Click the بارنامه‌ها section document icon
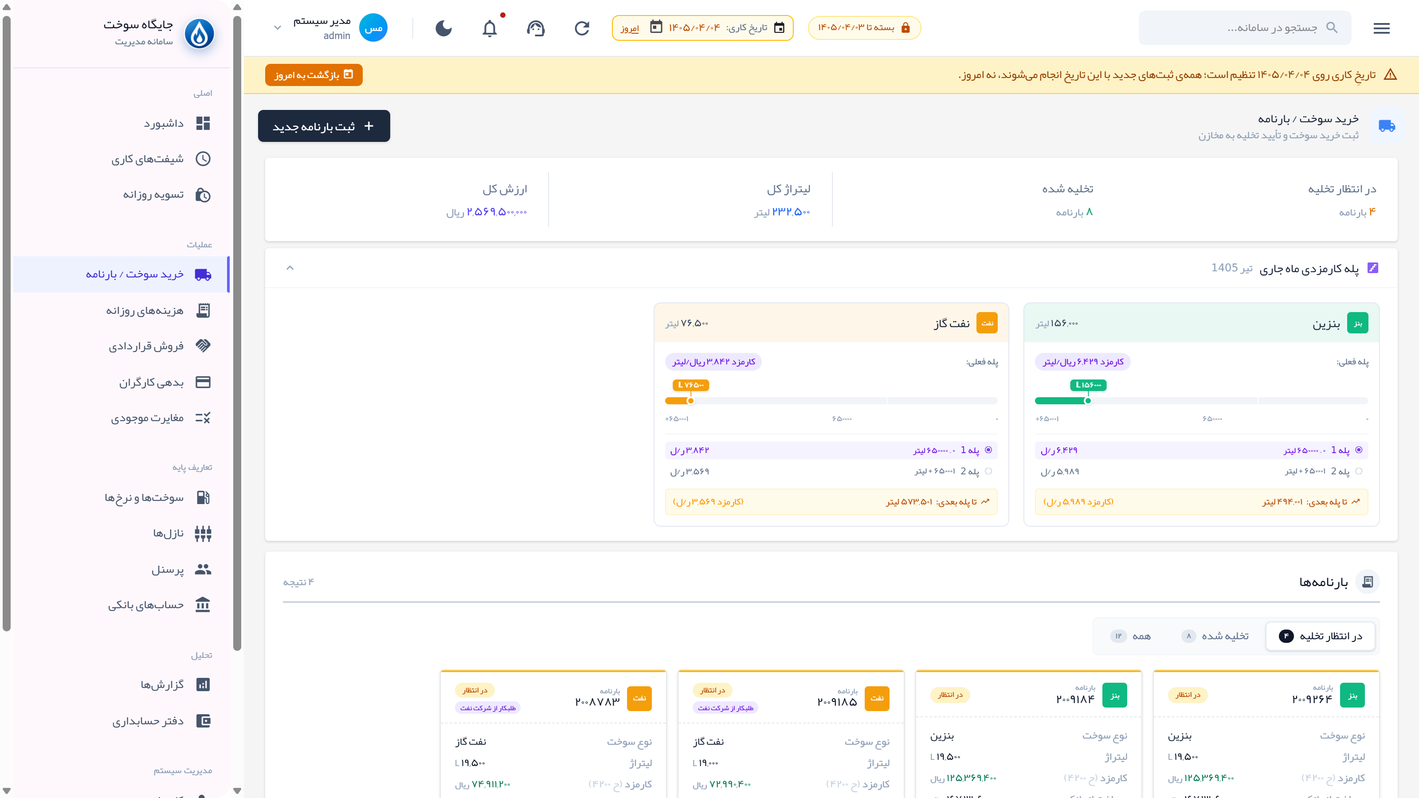The image size is (1419, 798). click(x=1367, y=582)
